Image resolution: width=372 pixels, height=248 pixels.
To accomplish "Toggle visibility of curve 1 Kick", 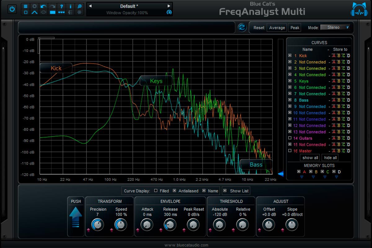I will [290, 56].
